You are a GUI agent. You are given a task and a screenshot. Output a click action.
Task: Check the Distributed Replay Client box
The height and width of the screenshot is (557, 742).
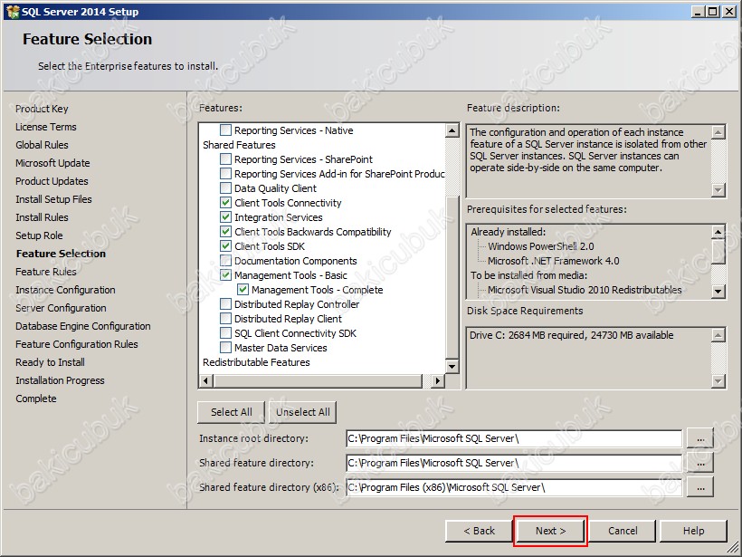point(226,319)
